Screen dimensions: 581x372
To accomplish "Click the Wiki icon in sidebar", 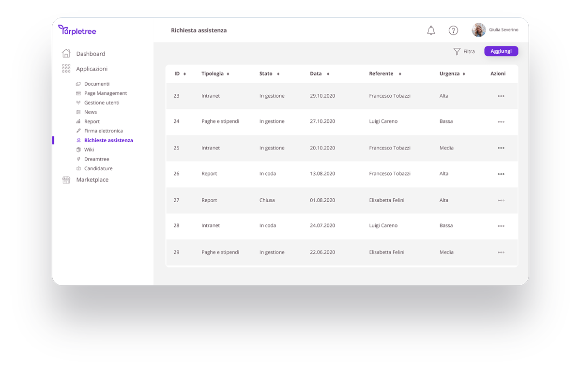I will tap(78, 149).
